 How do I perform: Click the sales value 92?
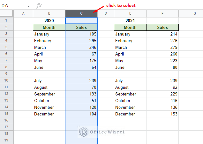click(x=162, y=87)
